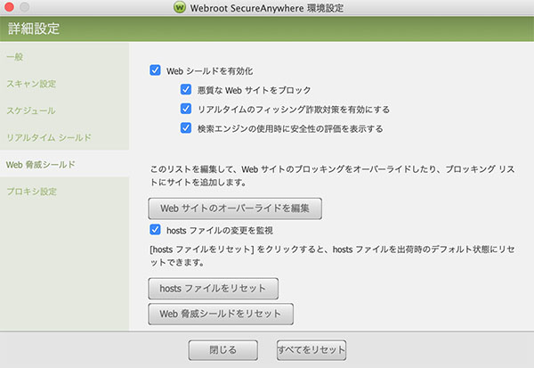Image resolution: width=534 pixels, height=368 pixels.
Task: Switch to the スケジュール section
Action: click(31, 110)
